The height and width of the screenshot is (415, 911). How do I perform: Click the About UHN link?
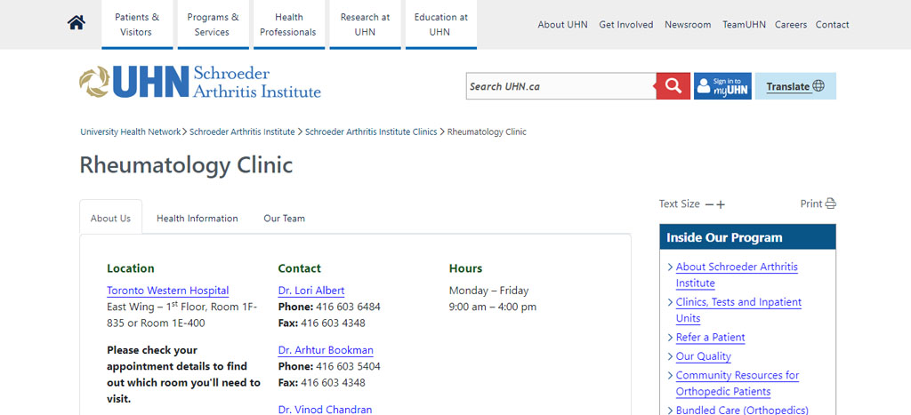tap(562, 24)
